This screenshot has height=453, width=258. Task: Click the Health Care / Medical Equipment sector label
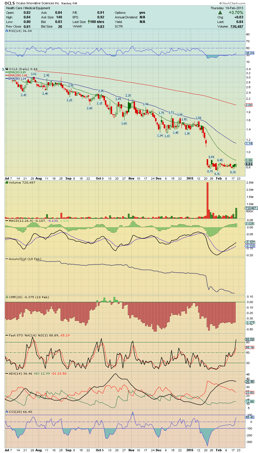click(28, 8)
